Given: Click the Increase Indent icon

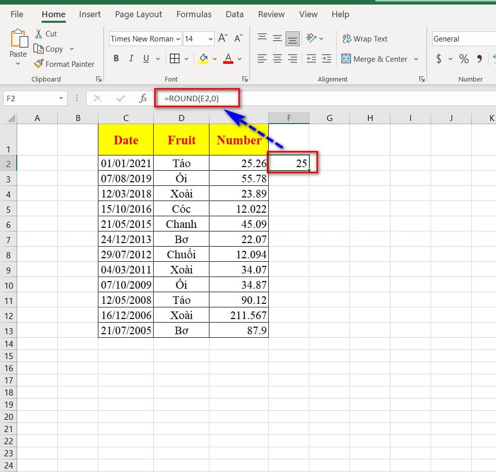Looking at the screenshot, I should click(327, 58).
